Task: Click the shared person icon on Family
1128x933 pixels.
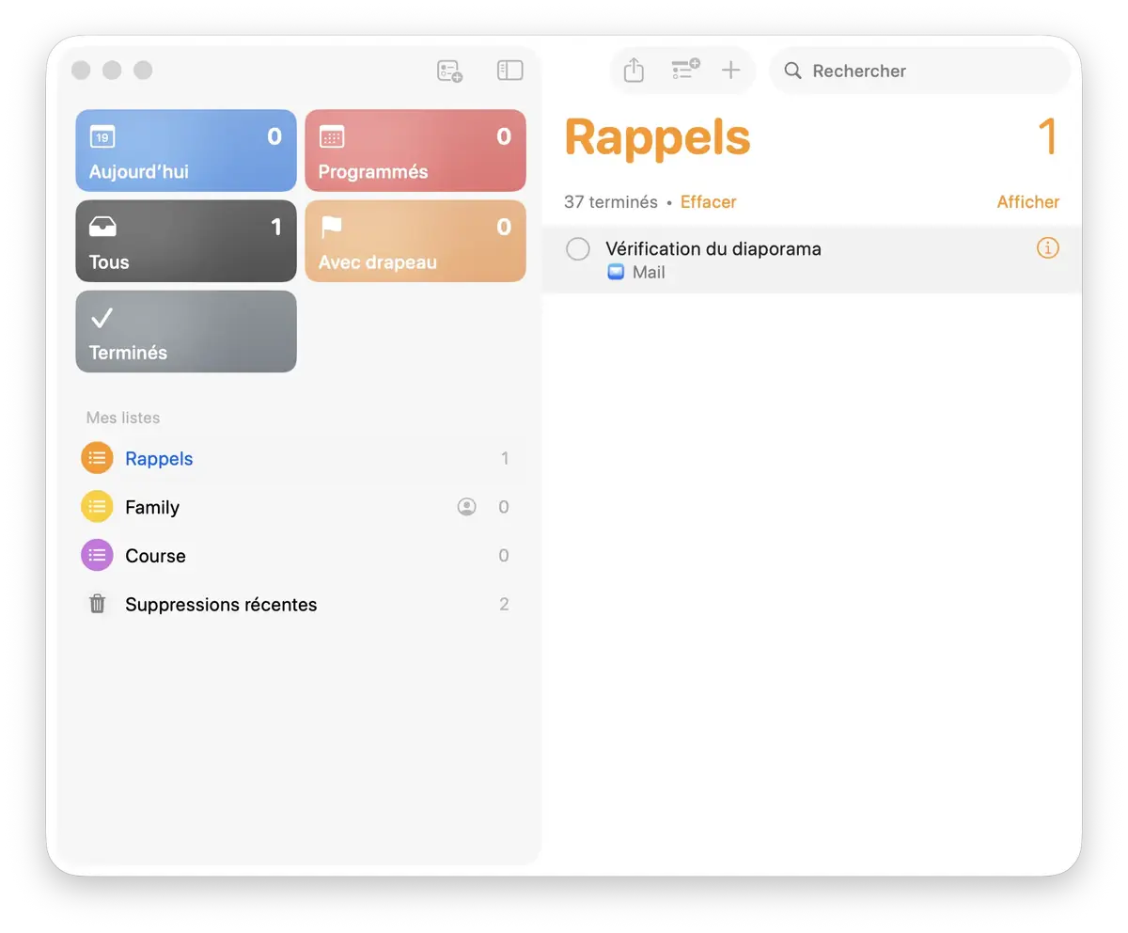Action: [x=466, y=507]
